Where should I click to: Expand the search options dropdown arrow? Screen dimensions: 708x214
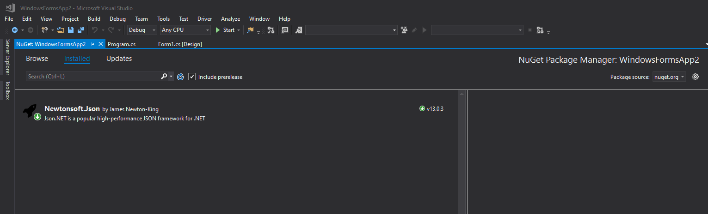[x=171, y=77]
